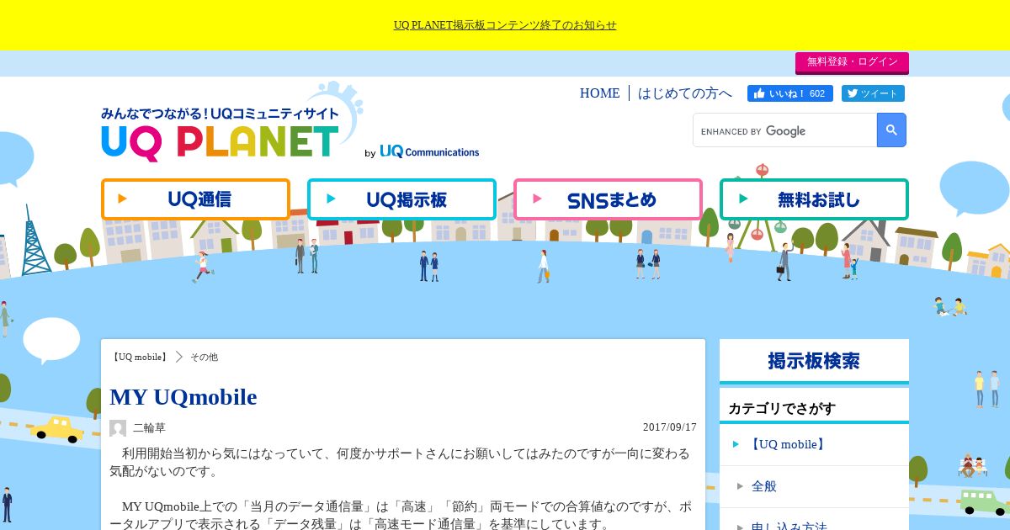Viewport: 1010px width, 530px height.
Task: Open the UQ PLANET bulletin board closure notice
Action: (x=505, y=25)
